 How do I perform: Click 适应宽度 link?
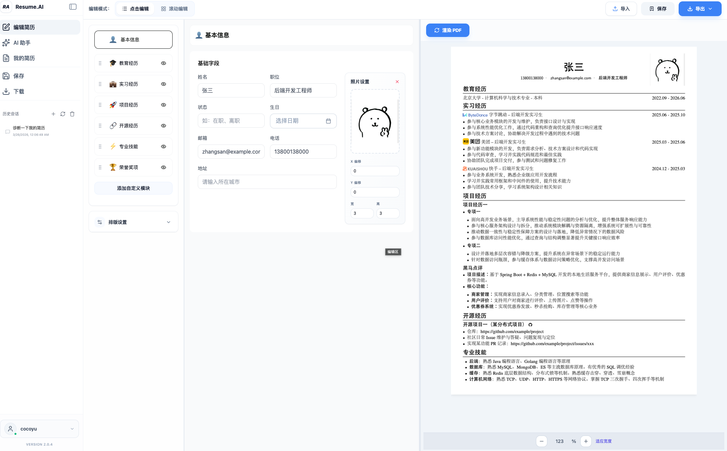(x=603, y=441)
